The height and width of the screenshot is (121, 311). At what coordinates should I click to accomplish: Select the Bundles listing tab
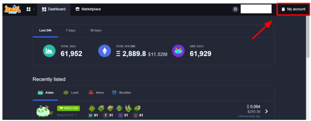coord(121,93)
